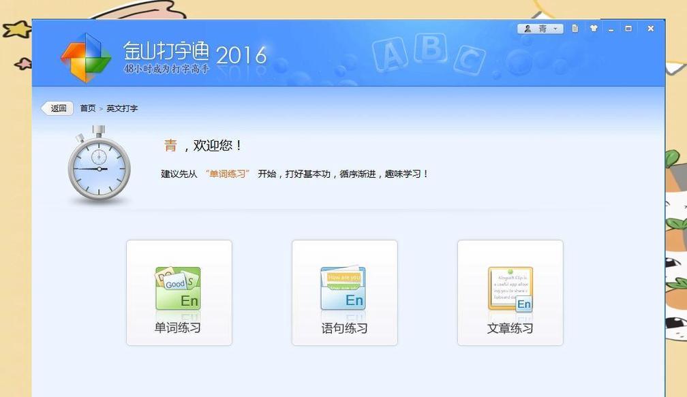687x397 pixels.
Task: Click the orange “单词练习” link in the suggestion
Action: click(228, 174)
